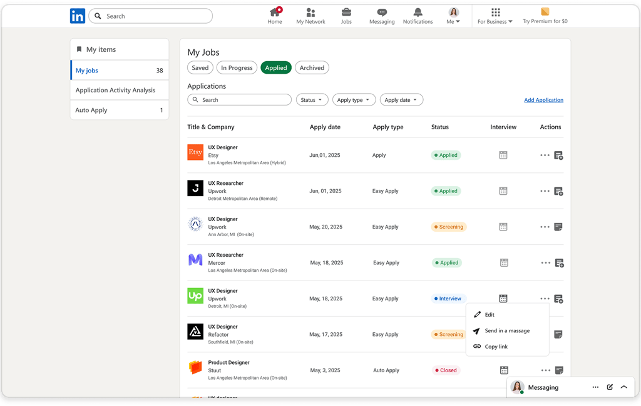The image size is (641, 406).
Task: Open Application Activity Analysis
Action: pyautogui.click(x=120, y=90)
